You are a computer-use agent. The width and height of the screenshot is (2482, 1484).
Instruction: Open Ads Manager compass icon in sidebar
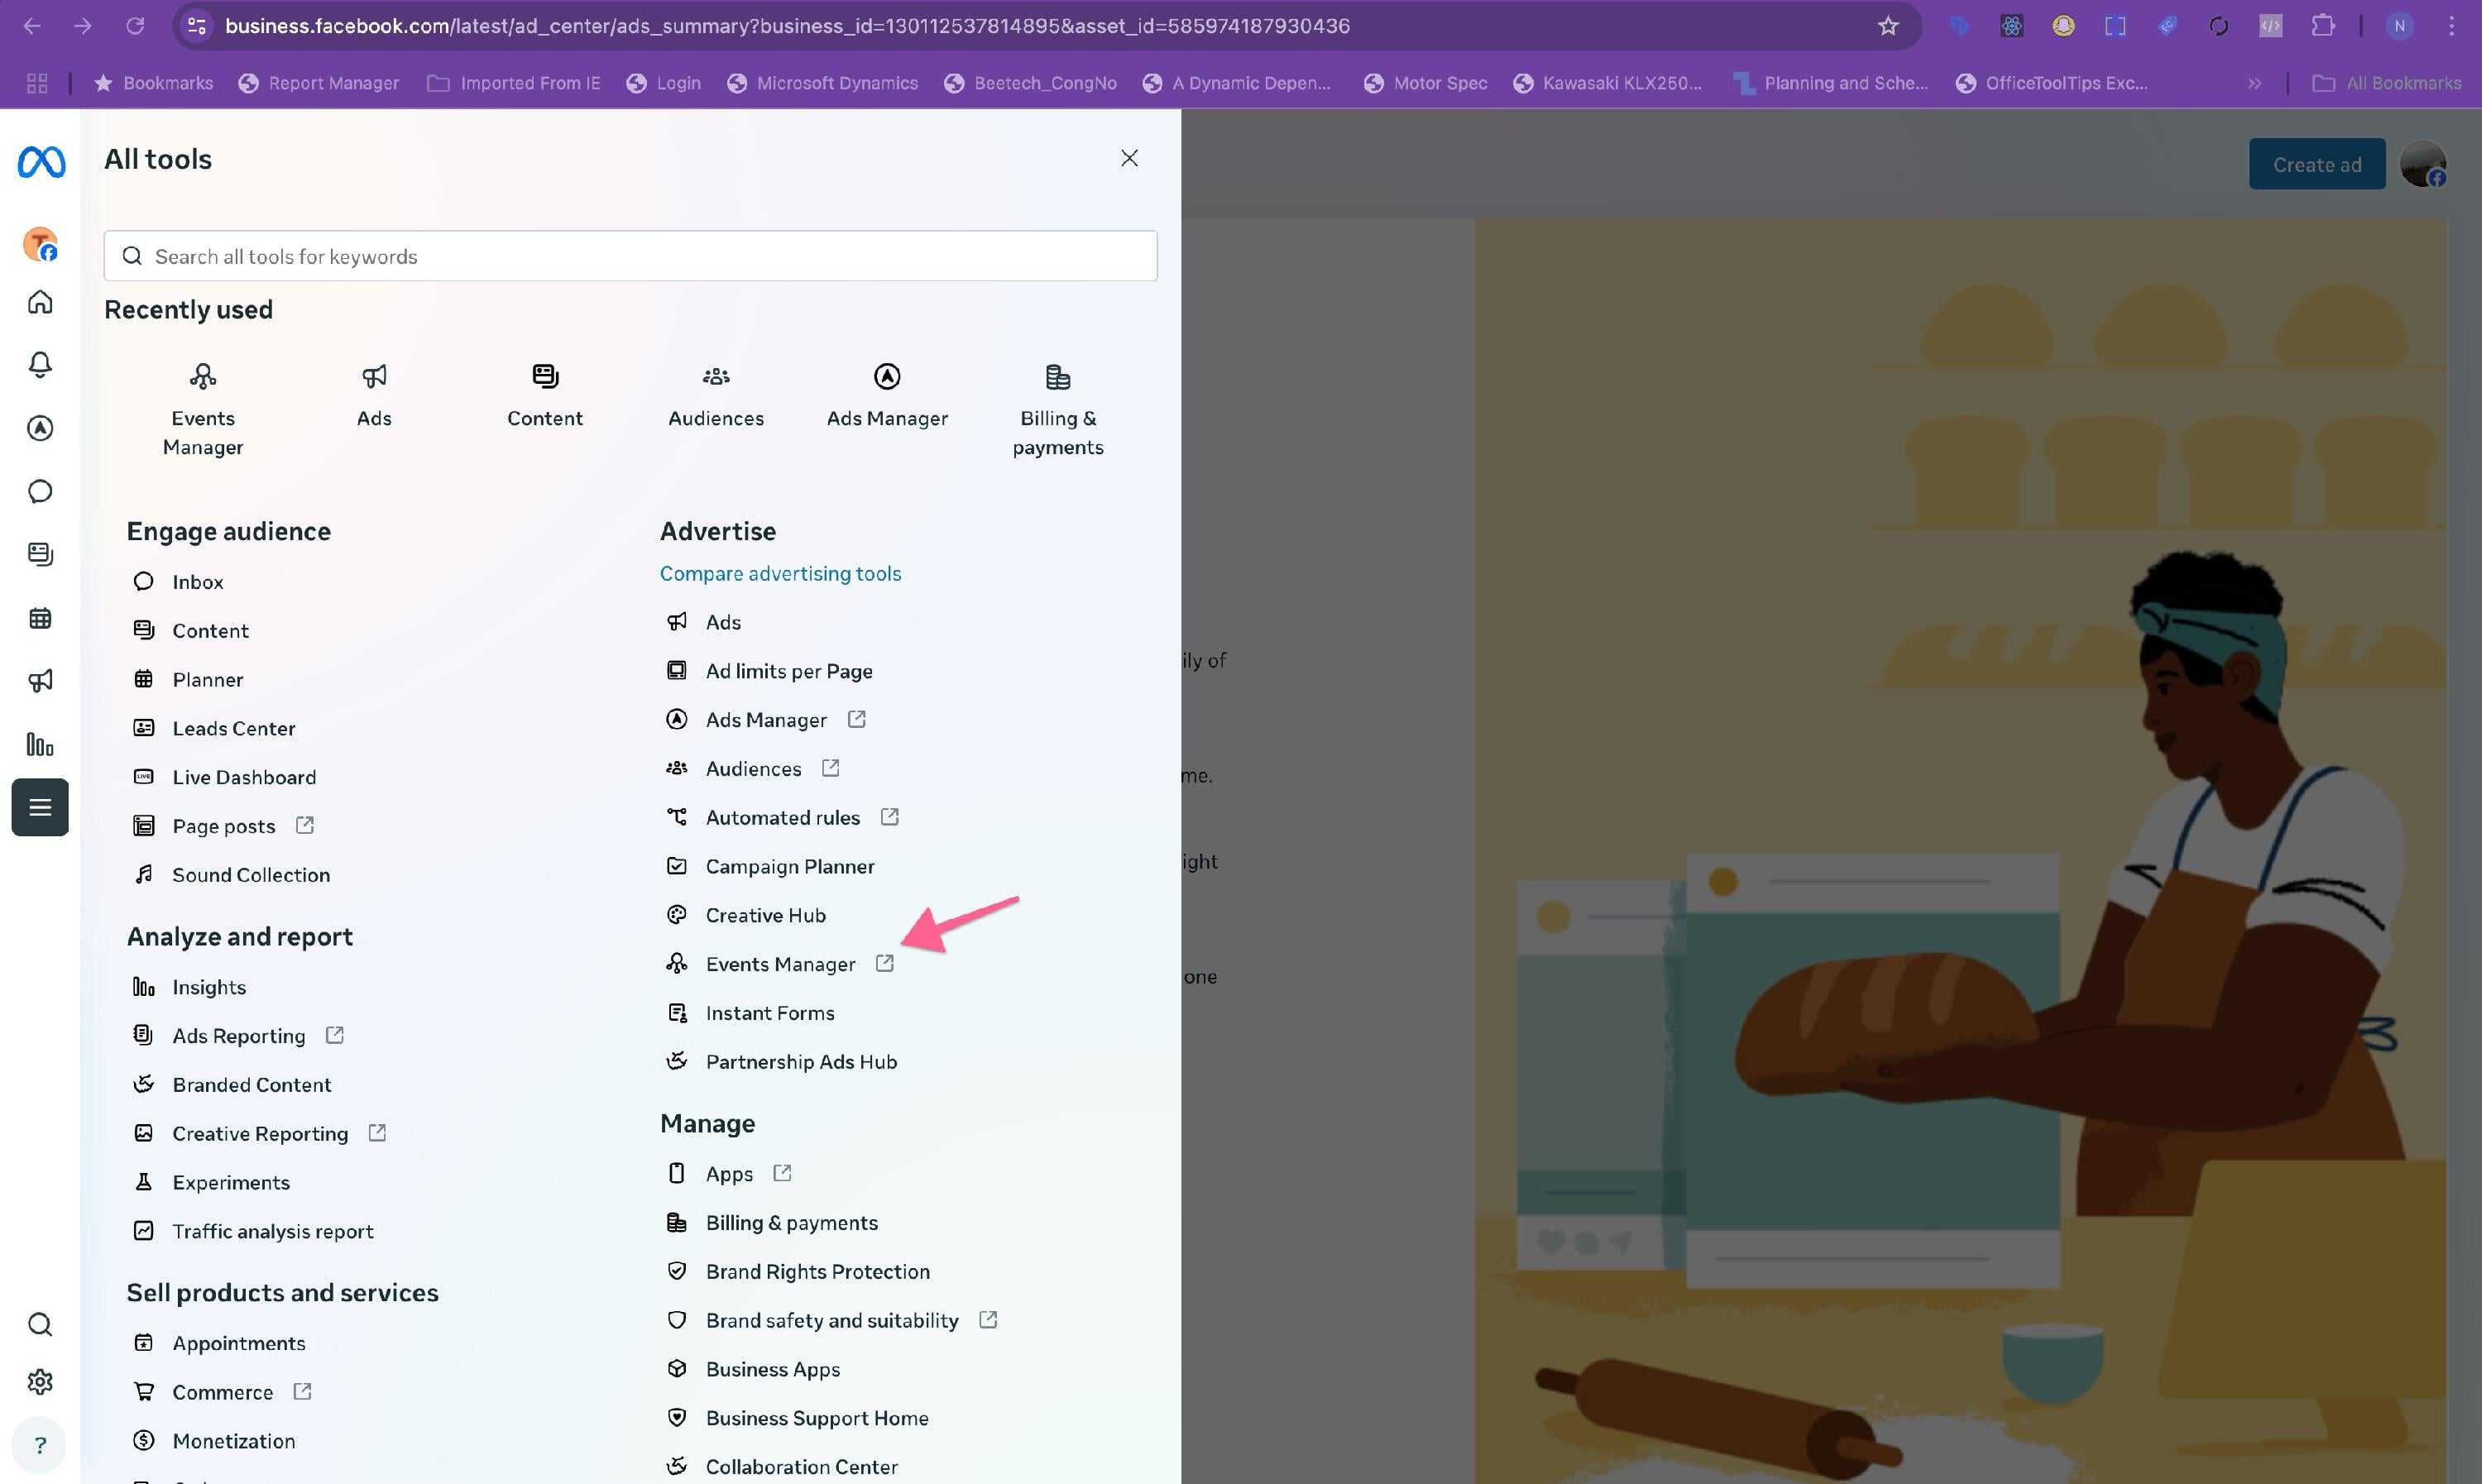40,428
